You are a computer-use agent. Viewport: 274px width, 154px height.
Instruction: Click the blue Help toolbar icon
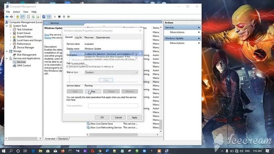pyautogui.click(x=44, y=17)
